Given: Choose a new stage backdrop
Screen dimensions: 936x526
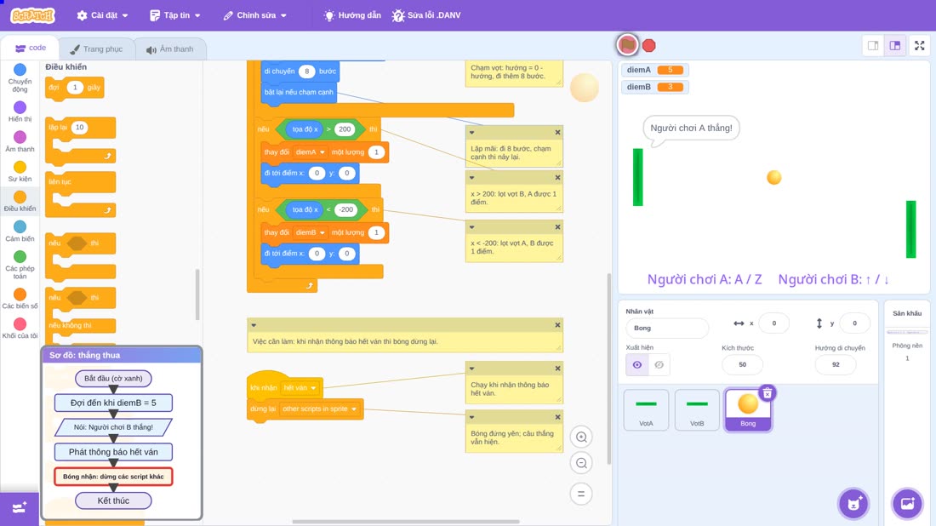Looking at the screenshot, I should coord(907,503).
